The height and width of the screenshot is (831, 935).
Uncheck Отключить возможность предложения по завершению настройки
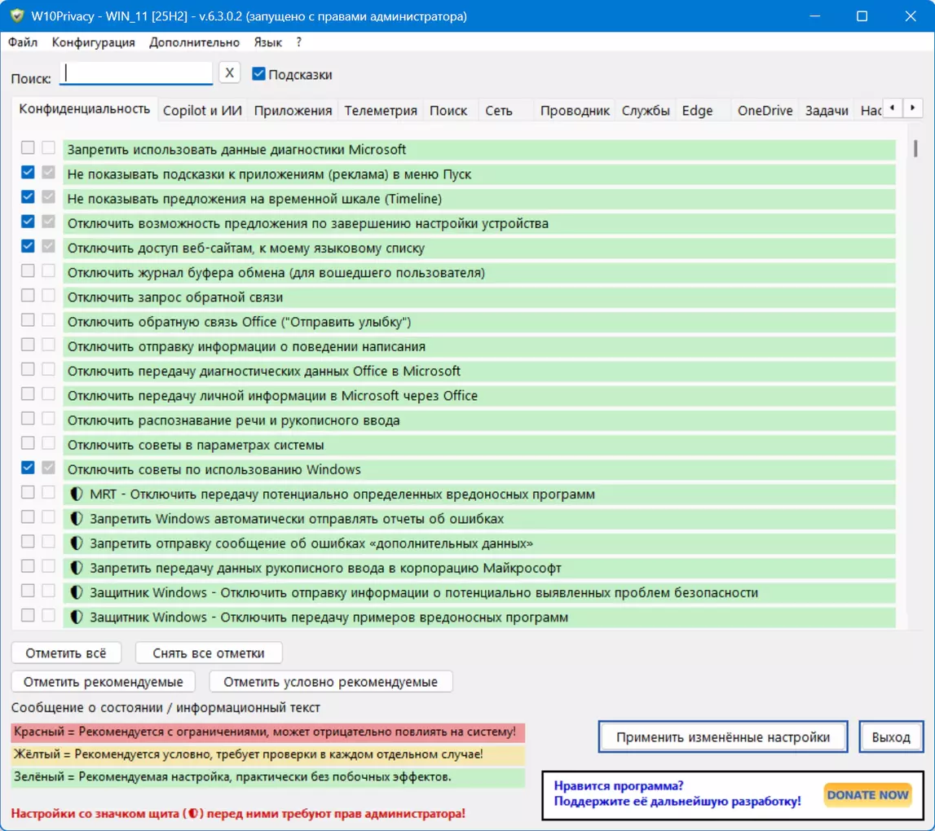pos(28,222)
